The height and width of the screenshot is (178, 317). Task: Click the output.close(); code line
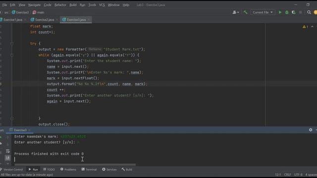click(x=54, y=124)
